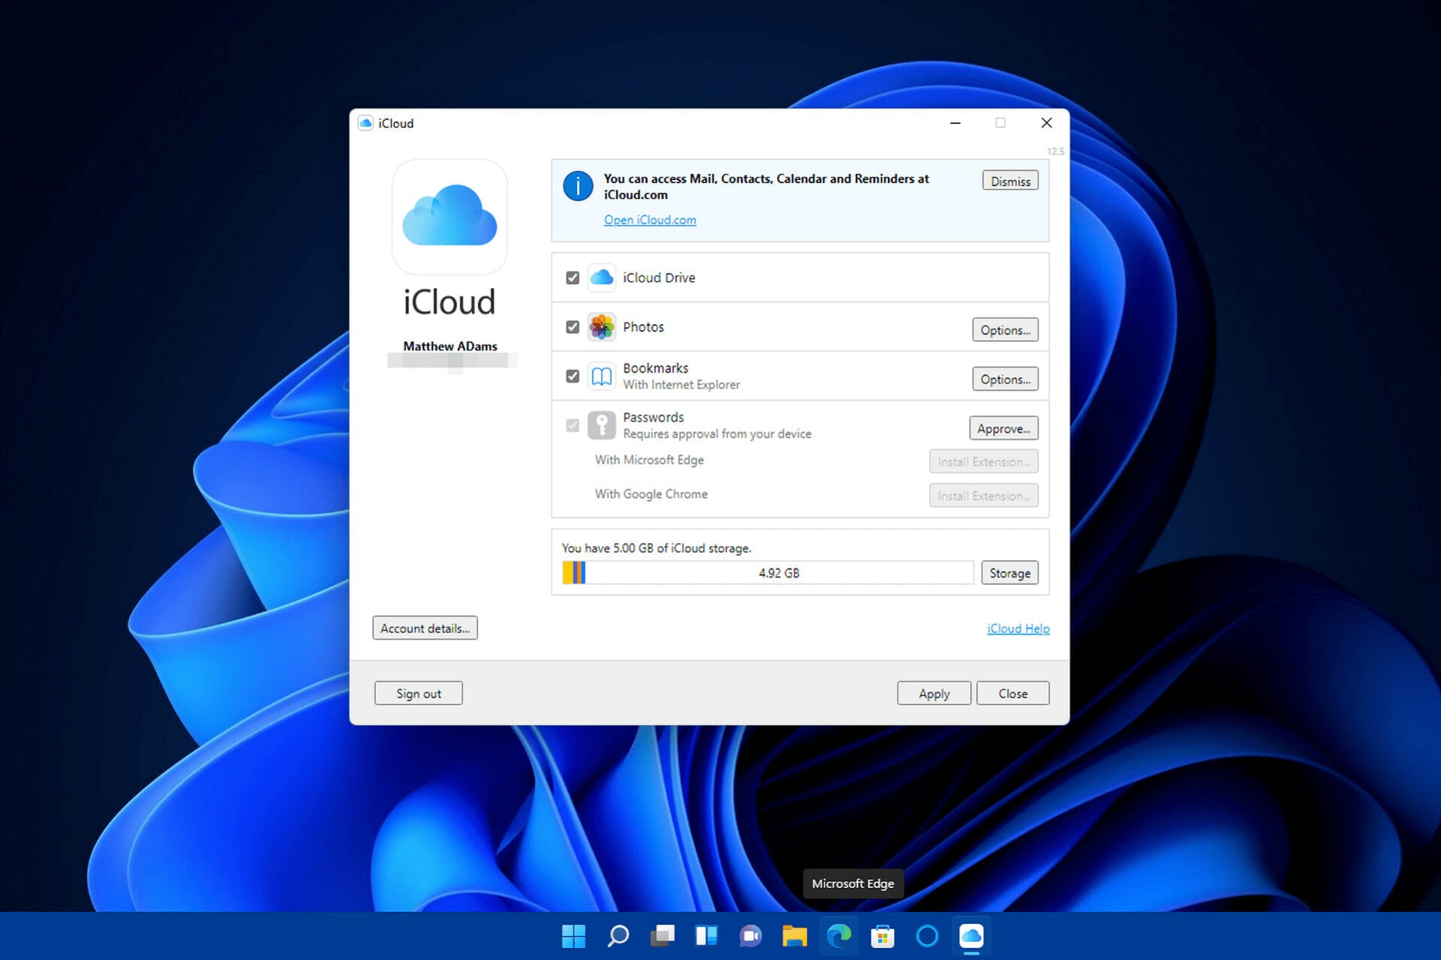Toggle iCloud Drive checkbox on
1441x960 pixels.
(x=571, y=277)
